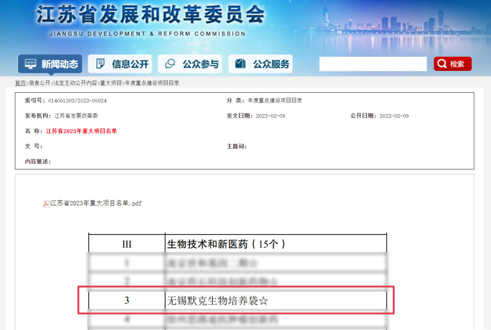Select the 分类 value 年度重点建设项目目录

pyautogui.click(x=275, y=100)
